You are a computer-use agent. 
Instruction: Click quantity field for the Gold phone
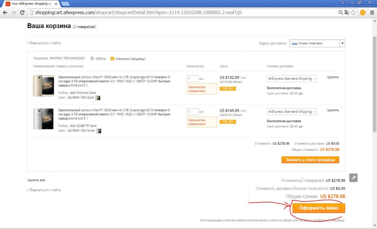[x=193, y=78]
